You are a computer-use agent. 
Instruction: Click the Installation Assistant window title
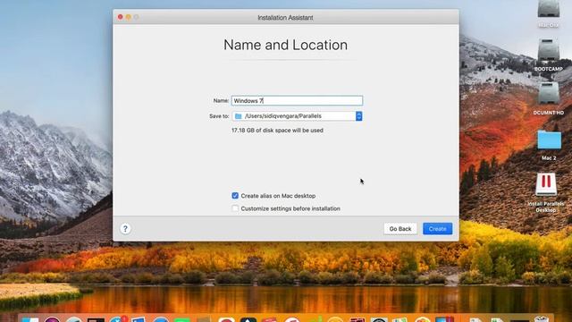(285, 18)
